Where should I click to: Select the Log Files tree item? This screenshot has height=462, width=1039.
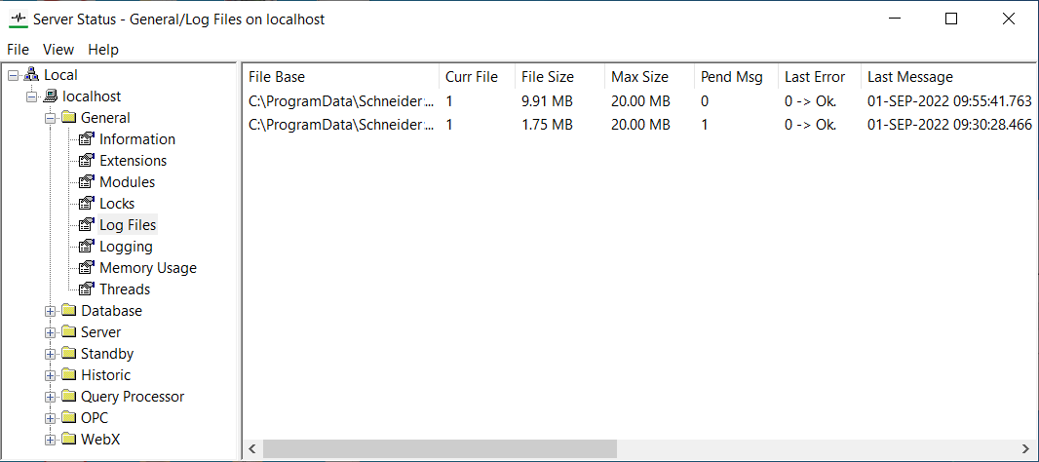click(x=128, y=225)
